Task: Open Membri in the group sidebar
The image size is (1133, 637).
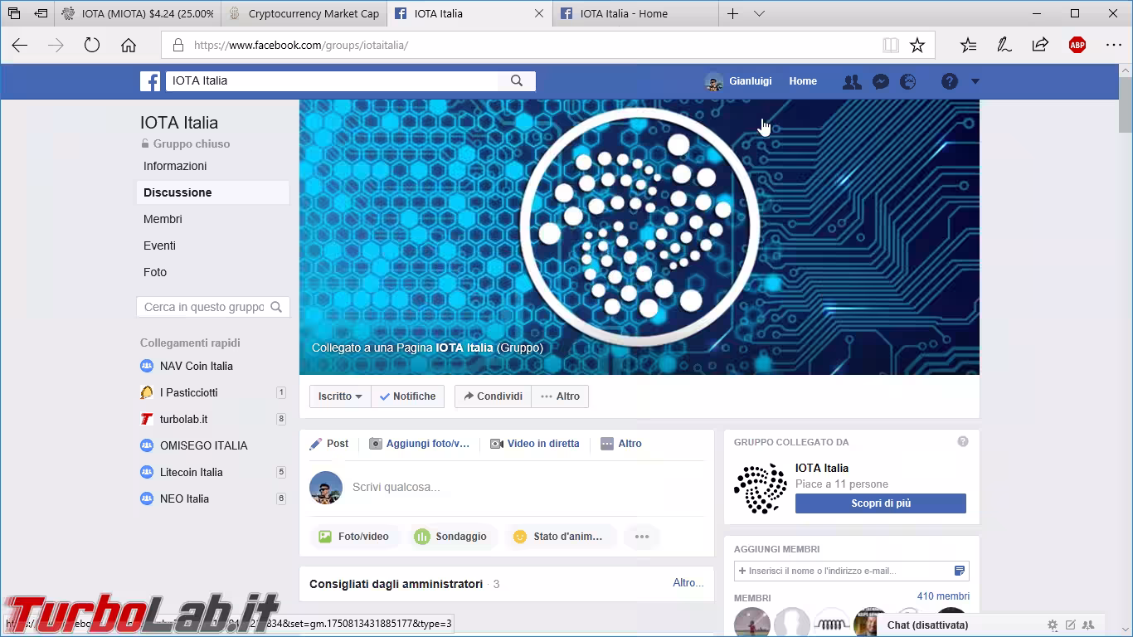Action: [163, 219]
